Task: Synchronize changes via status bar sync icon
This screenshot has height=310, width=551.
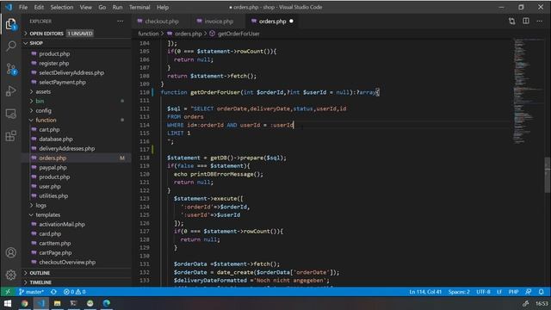Action: (x=53, y=292)
